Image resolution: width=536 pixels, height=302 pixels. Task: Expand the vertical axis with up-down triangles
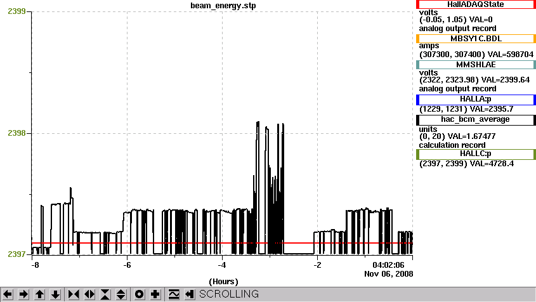[x=121, y=294]
